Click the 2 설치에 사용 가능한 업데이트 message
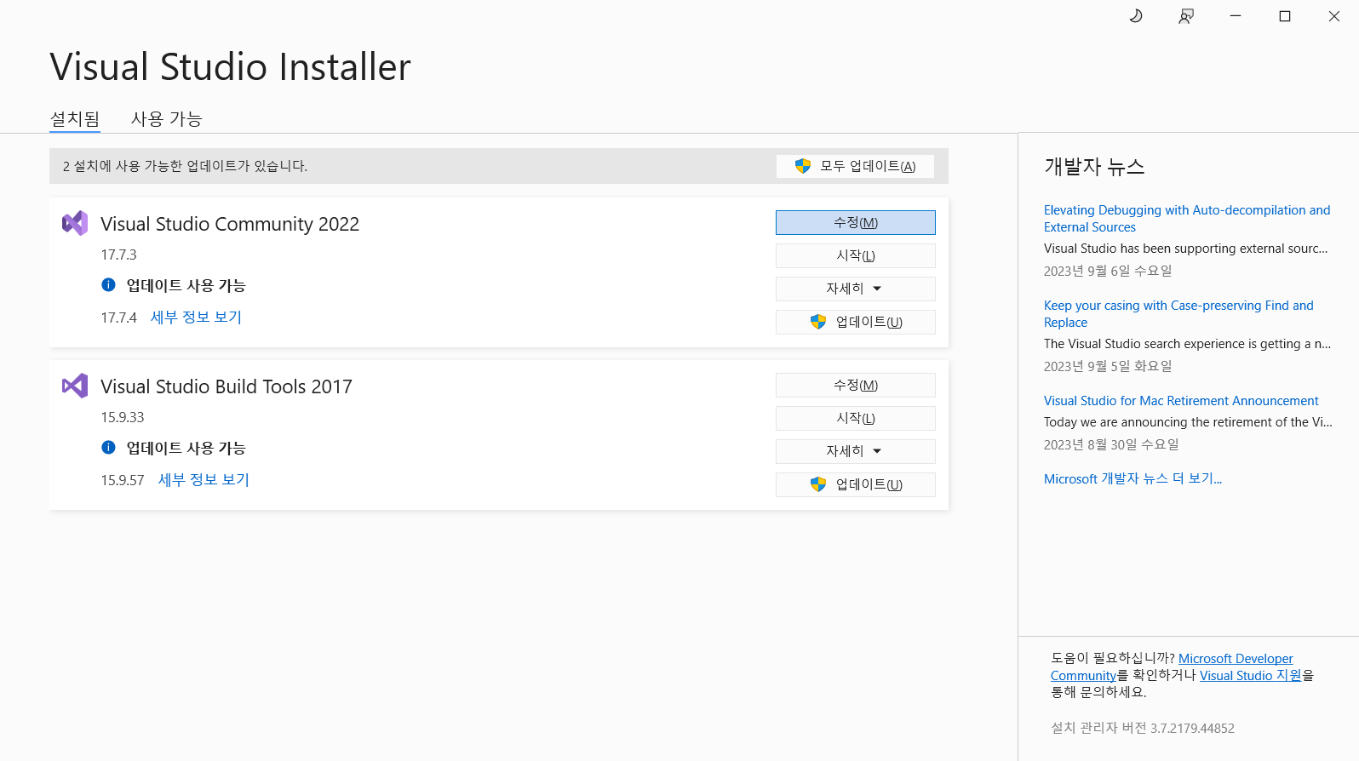1359x761 pixels. click(x=185, y=166)
